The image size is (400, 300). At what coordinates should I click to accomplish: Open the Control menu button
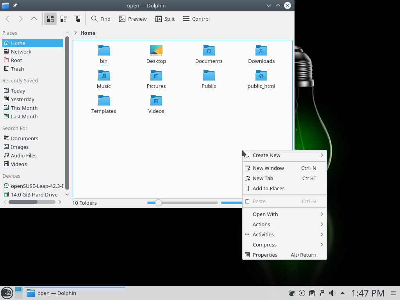point(196,19)
